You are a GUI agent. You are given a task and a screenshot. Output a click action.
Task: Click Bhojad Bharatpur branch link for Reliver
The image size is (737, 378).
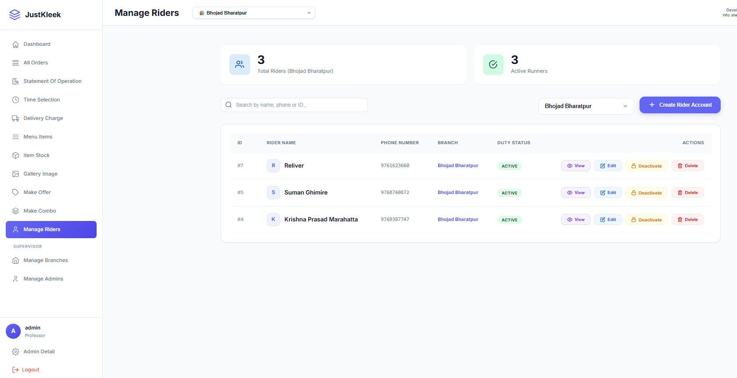coord(458,166)
